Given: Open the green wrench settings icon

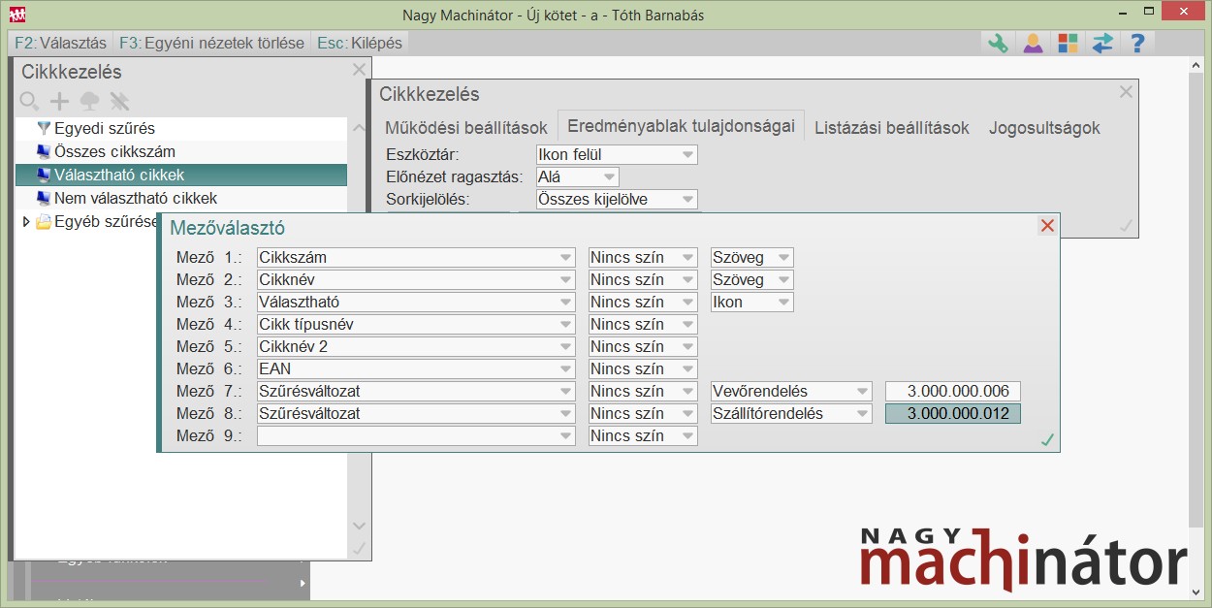Looking at the screenshot, I should click(x=997, y=43).
